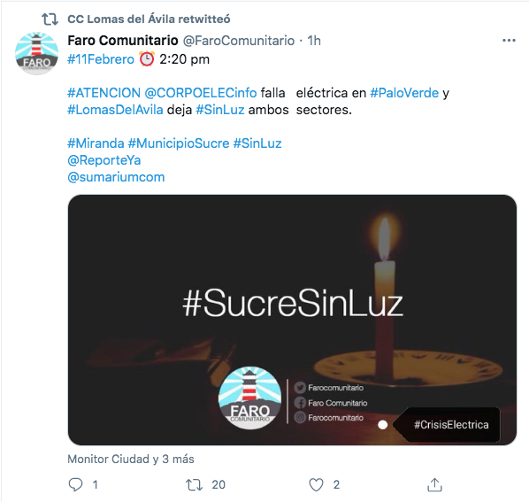529x502 pixels.
Task: Open the three-dot more options menu
Action: click(509, 41)
